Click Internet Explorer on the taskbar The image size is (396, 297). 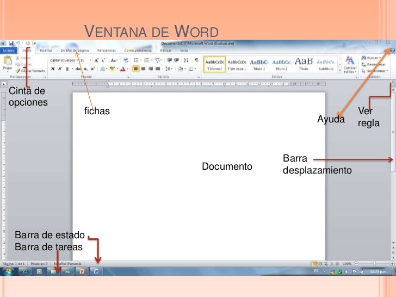pyautogui.click(x=25, y=271)
